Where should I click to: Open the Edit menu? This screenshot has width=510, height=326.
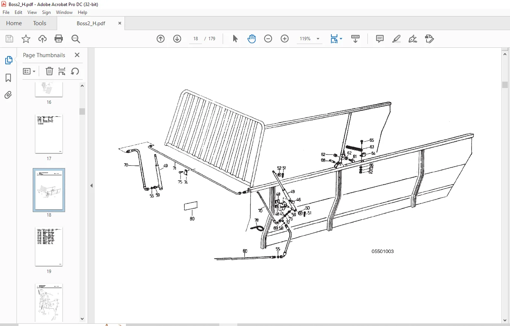18,12
